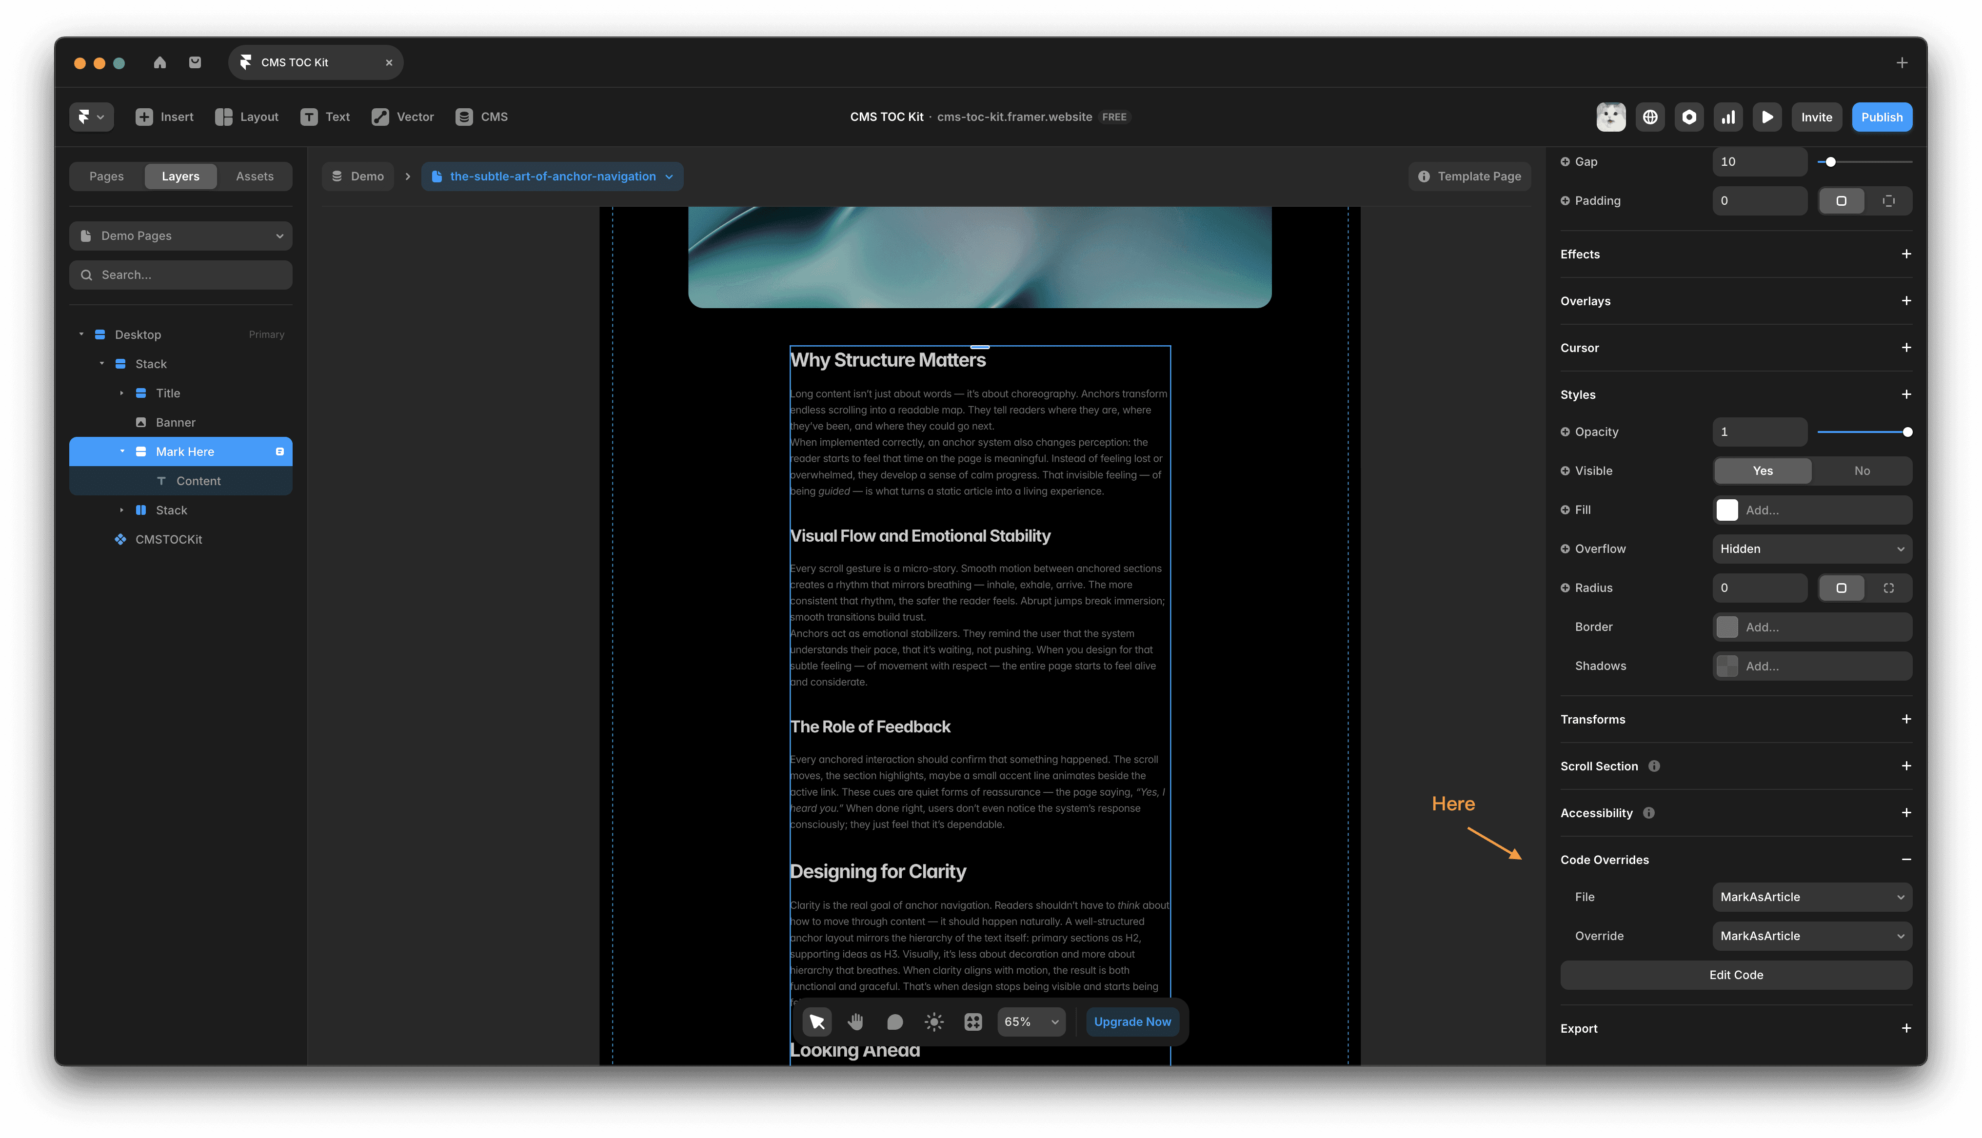This screenshot has height=1138, width=1982.
Task: Open the CMS toolbar menu
Action: pyautogui.click(x=481, y=117)
